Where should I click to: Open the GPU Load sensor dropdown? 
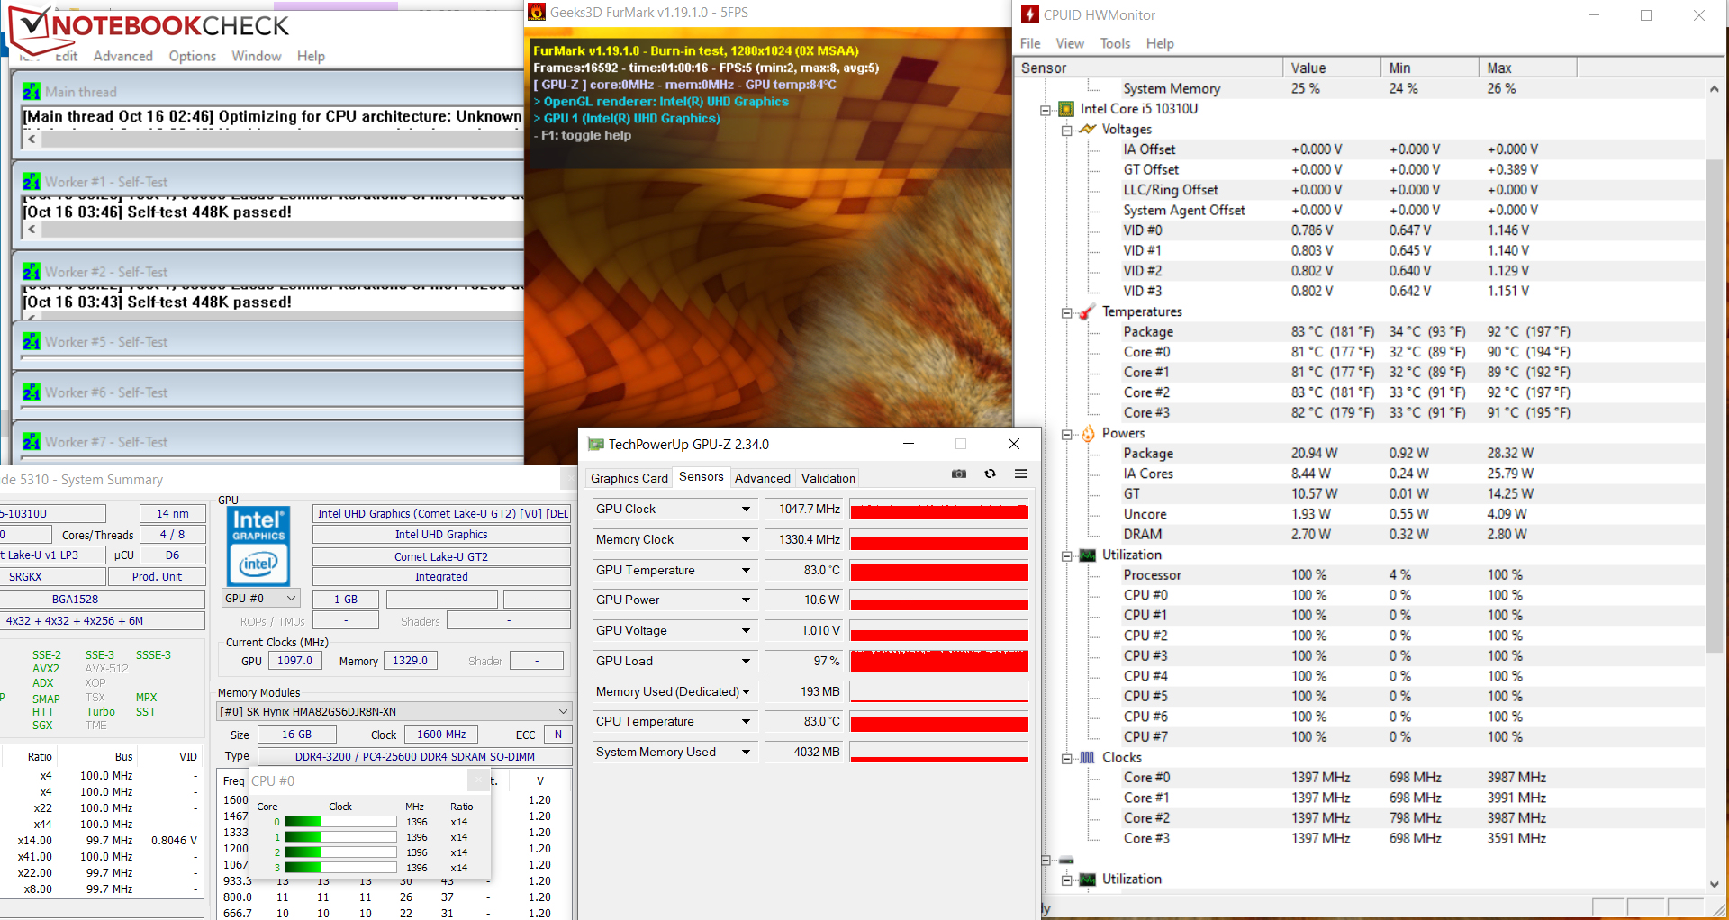746,662
